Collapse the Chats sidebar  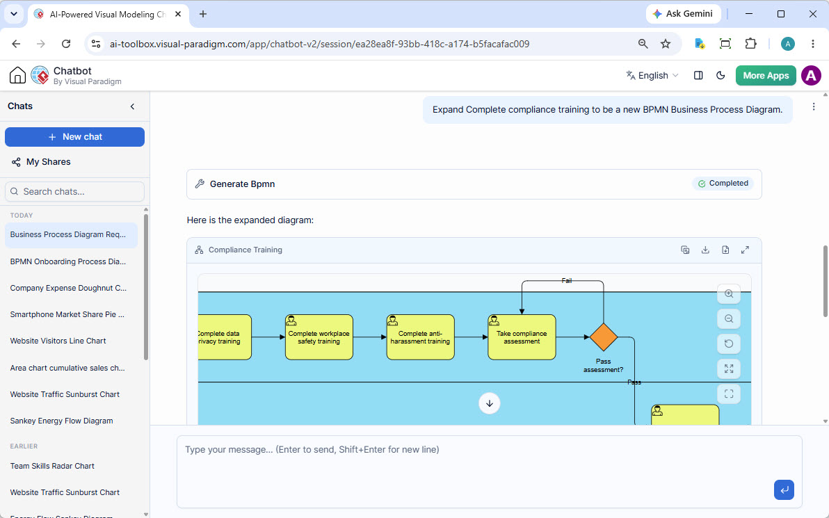(x=132, y=106)
